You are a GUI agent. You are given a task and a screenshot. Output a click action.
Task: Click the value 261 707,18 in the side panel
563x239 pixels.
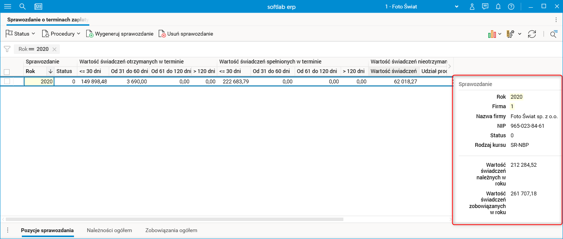pyautogui.click(x=524, y=193)
